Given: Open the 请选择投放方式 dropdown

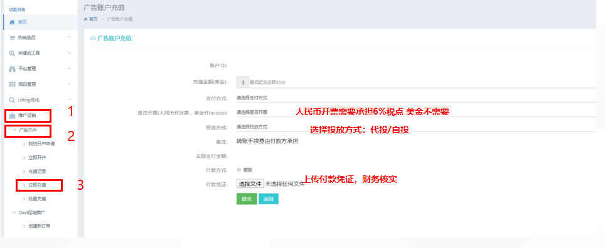Looking at the screenshot, I should (x=416, y=127).
